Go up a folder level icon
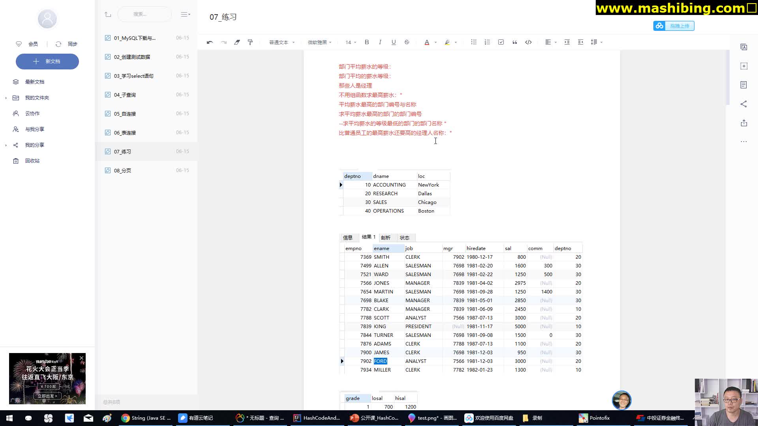 (x=108, y=14)
